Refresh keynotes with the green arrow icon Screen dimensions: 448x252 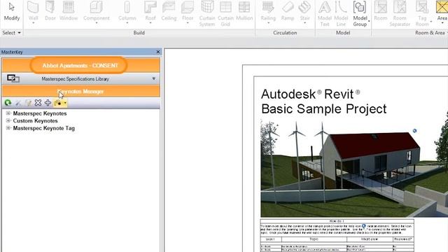tap(8, 103)
